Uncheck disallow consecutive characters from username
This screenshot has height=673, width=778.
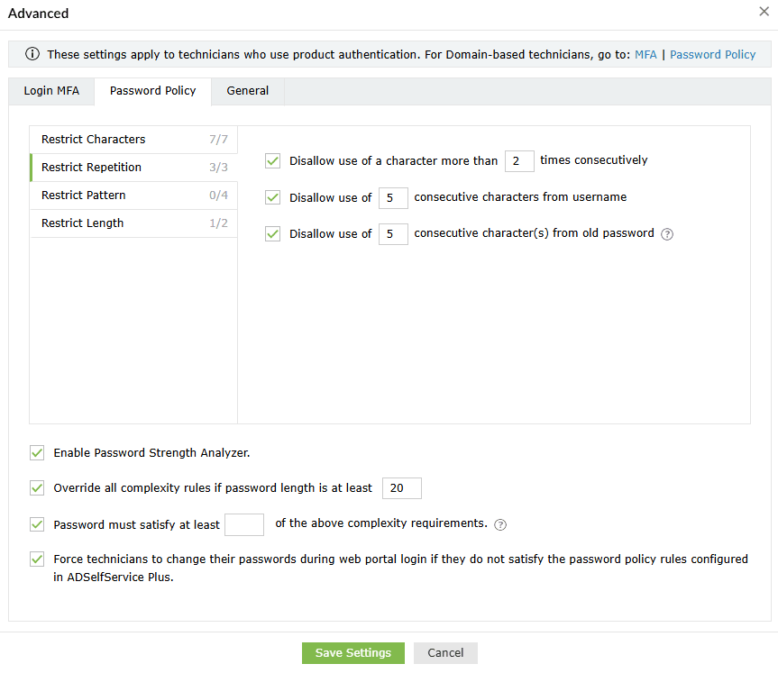271,197
